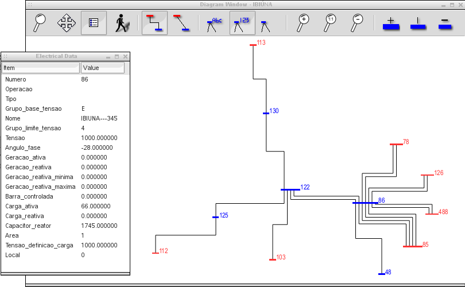This screenshot has width=465, height=287.
Task: Toggle the electrical data list panel
Action: click(x=94, y=23)
